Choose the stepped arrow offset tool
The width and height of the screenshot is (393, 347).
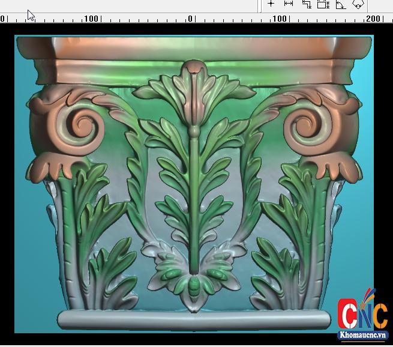coord(306,4)
